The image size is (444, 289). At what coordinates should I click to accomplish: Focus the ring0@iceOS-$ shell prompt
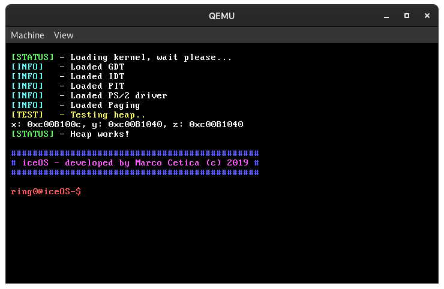point(46,192)
